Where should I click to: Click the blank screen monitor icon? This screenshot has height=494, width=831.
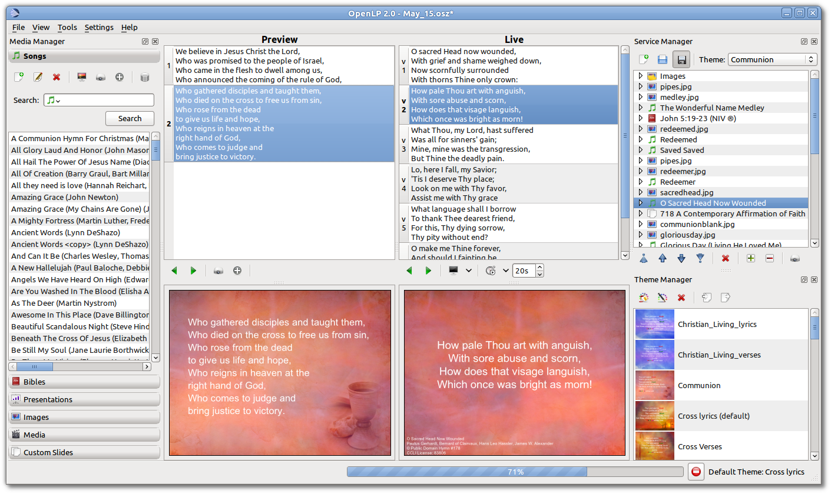point(453,271)
